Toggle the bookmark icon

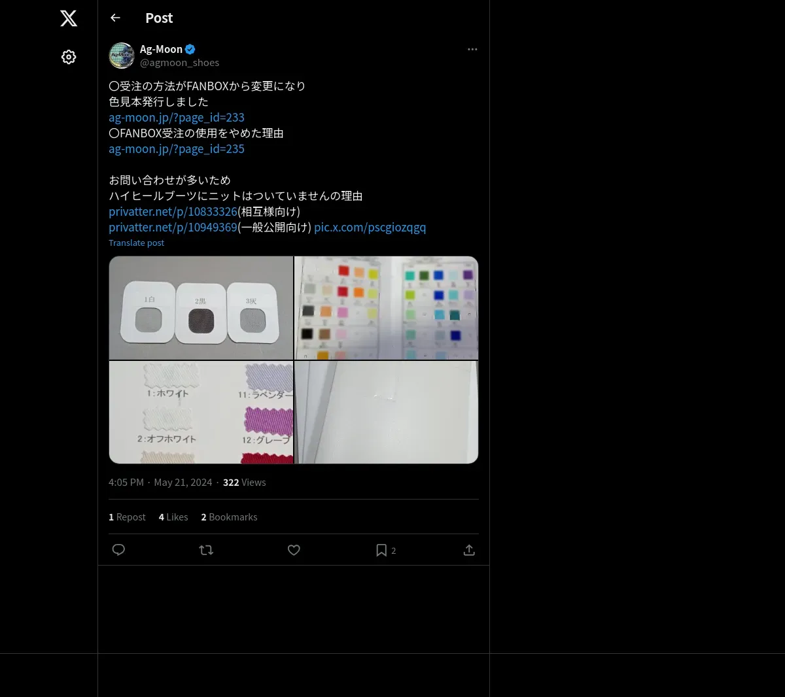pos(381,550)
